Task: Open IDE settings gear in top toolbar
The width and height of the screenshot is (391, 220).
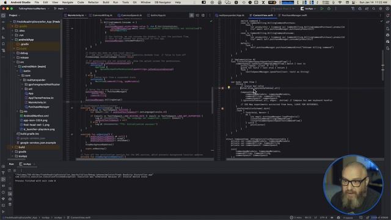Action: coord(381,9)
